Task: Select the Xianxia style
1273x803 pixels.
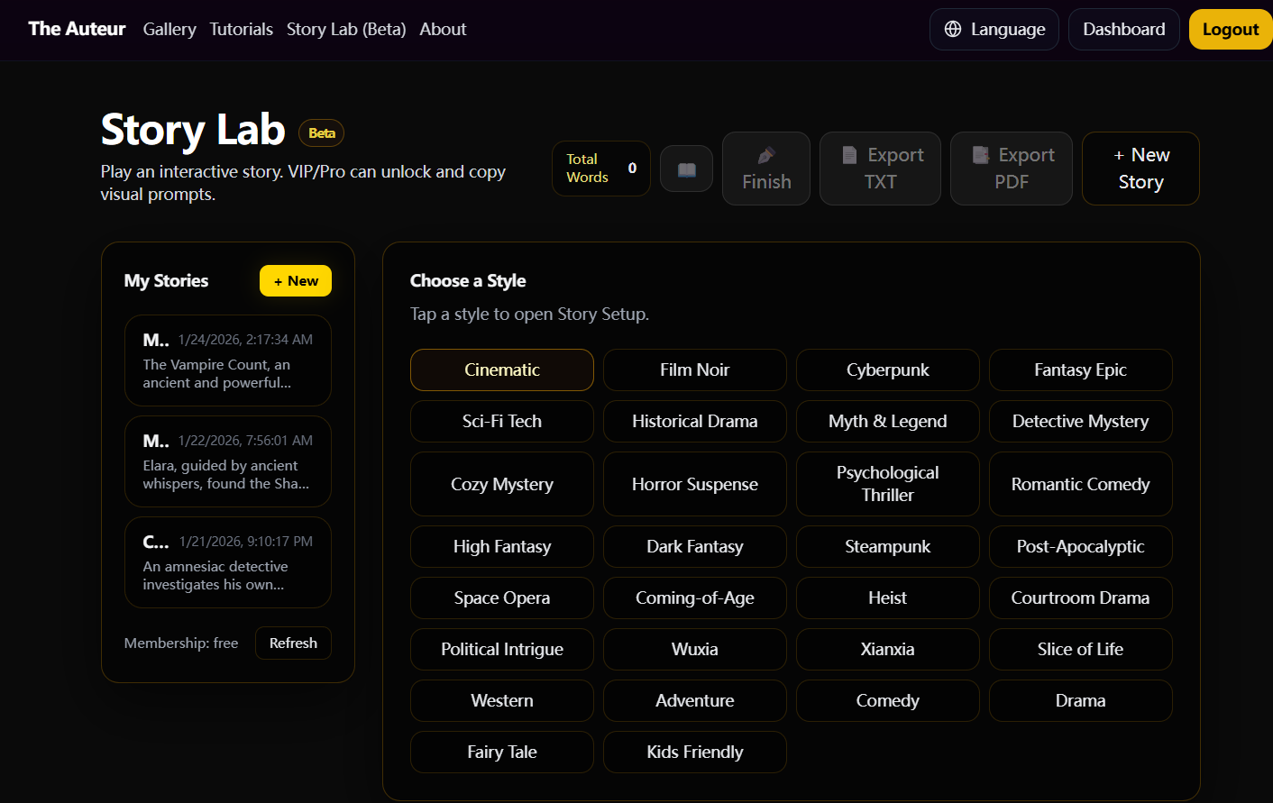Action: click(888, 649)
